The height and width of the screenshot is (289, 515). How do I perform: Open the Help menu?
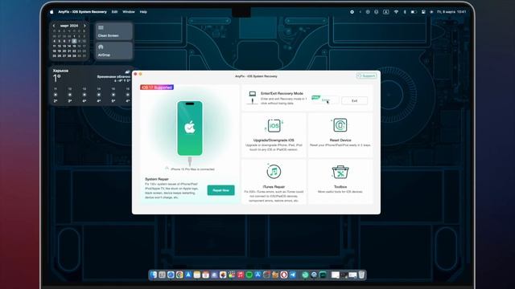coord(143,12)
